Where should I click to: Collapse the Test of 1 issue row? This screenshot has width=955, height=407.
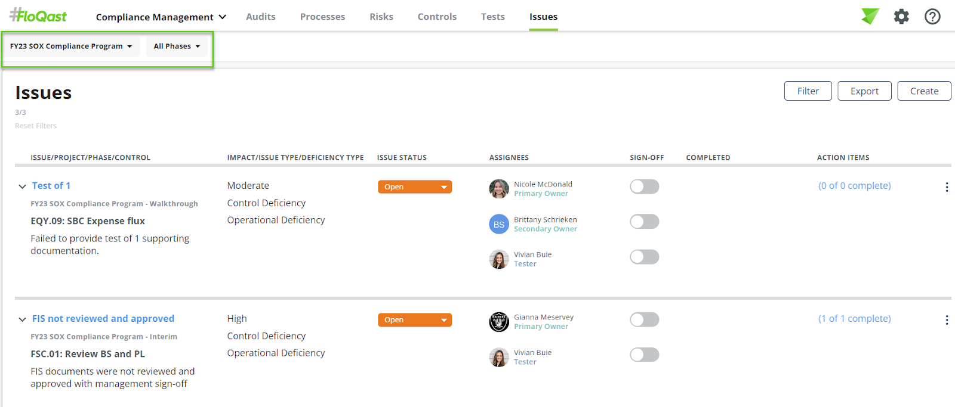tap(22, 187)
